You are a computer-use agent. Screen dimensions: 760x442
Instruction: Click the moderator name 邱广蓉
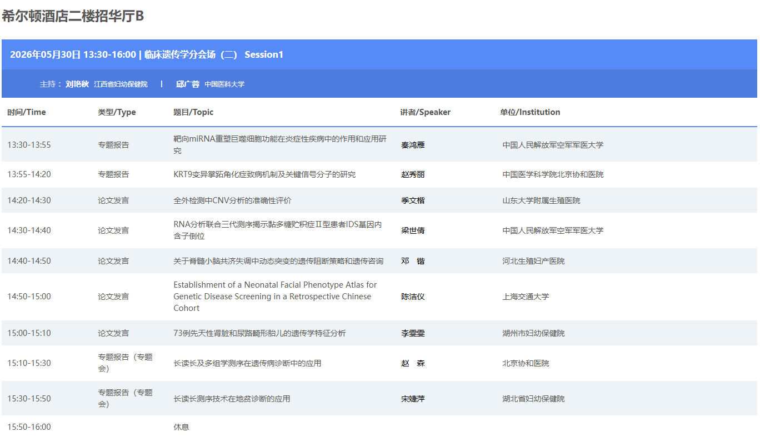[x=188, y=84]
